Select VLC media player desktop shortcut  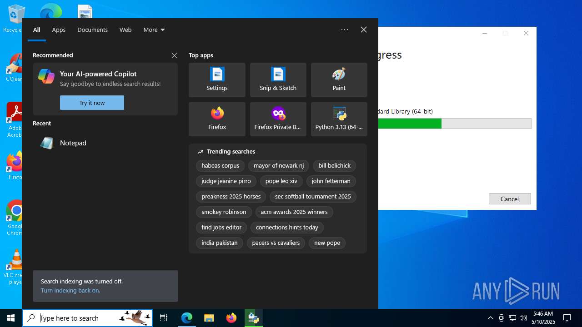pos(14,267)
